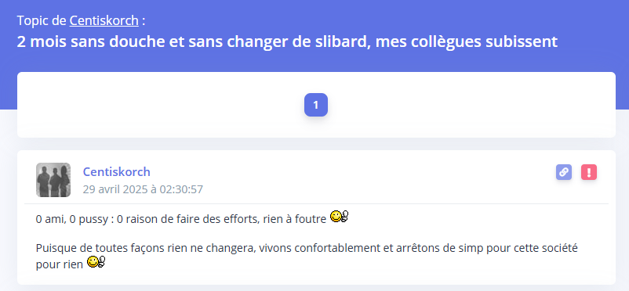Click the smiley emoji after "rien à foutre"
629x291 pixels.
pos(339,217)
